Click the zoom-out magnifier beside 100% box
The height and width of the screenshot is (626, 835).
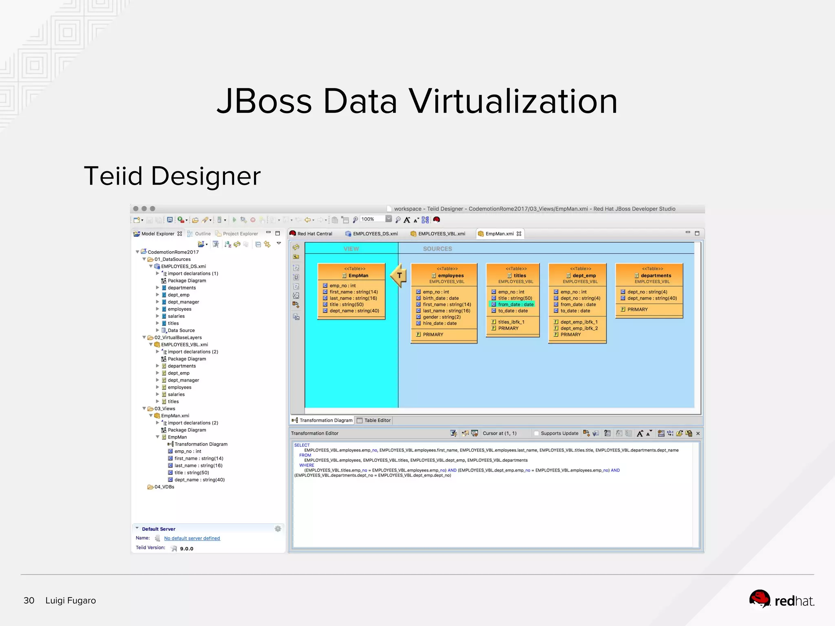click(x=398, y=220)
